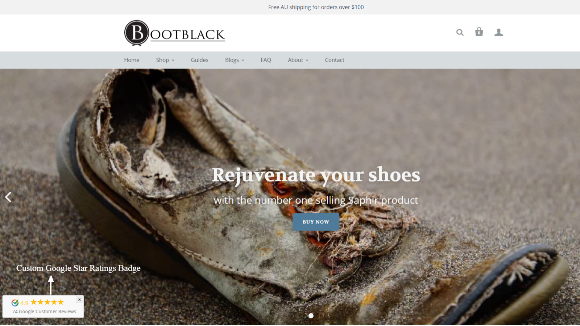Click the five gold stars in badge
This screenshot has width=580, height=326.
[47, 302]
